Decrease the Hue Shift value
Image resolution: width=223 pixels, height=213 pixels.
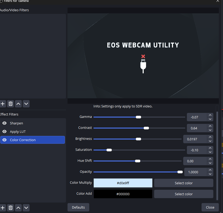210,163
